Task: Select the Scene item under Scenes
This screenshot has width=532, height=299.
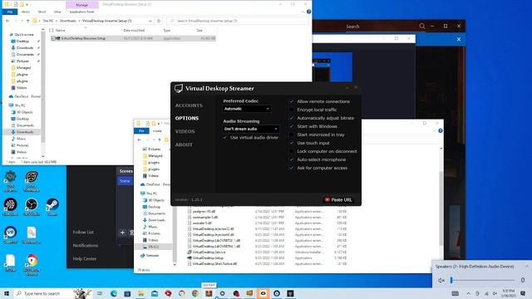Action: (x=125, y=181)
